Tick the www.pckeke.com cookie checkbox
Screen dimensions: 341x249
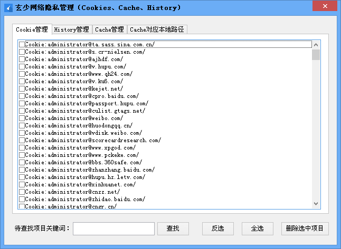click(22, 155)
